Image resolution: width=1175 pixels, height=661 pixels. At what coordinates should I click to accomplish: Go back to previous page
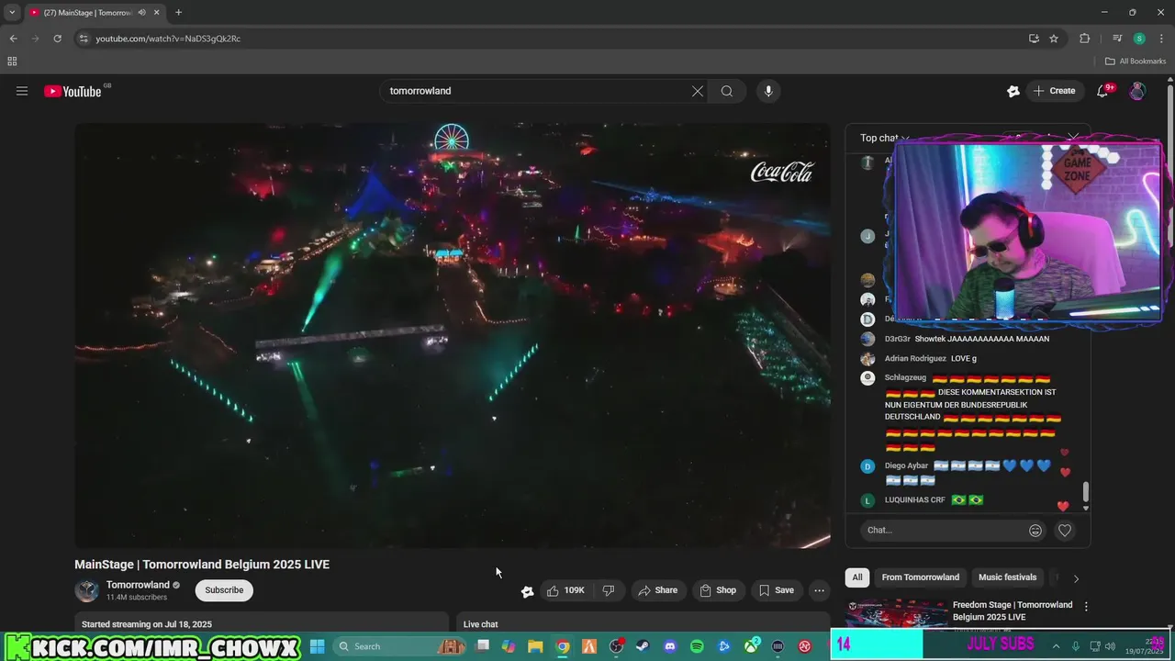(x=13, y=39)
